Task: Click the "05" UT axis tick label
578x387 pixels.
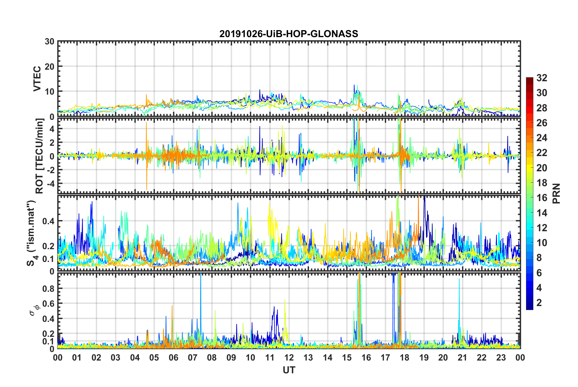Action: click(x=154, y=357)
